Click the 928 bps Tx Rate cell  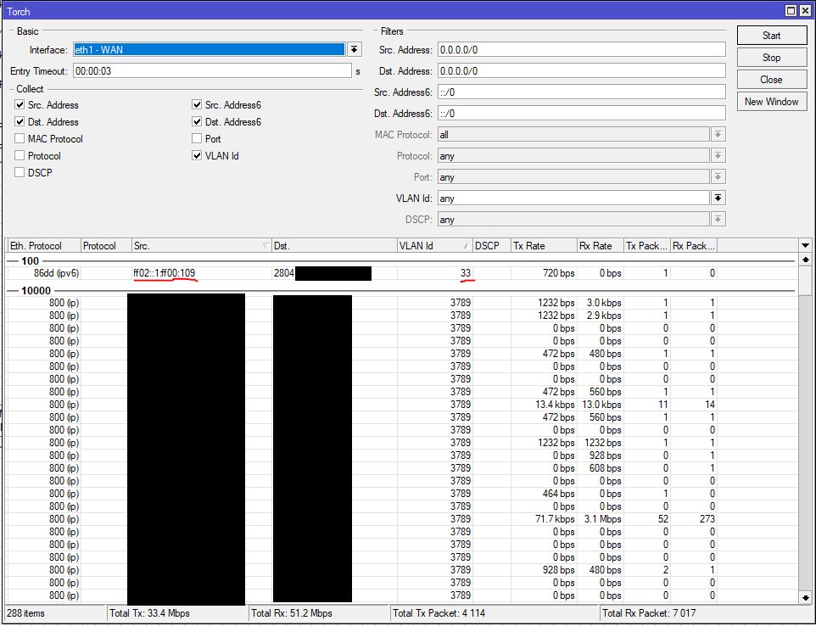[558, 570]
